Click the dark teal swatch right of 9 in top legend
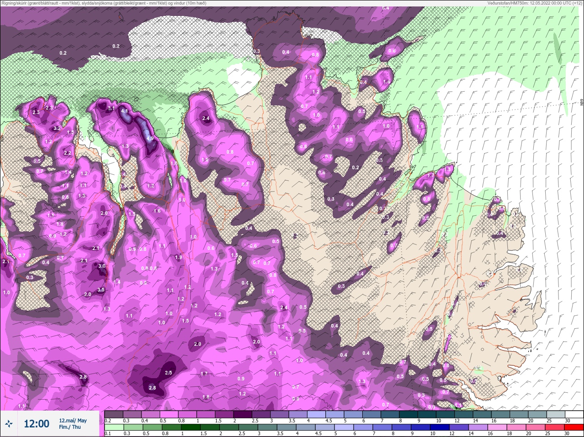The height and width of the screenshot is (437, 584). (427, 415)
